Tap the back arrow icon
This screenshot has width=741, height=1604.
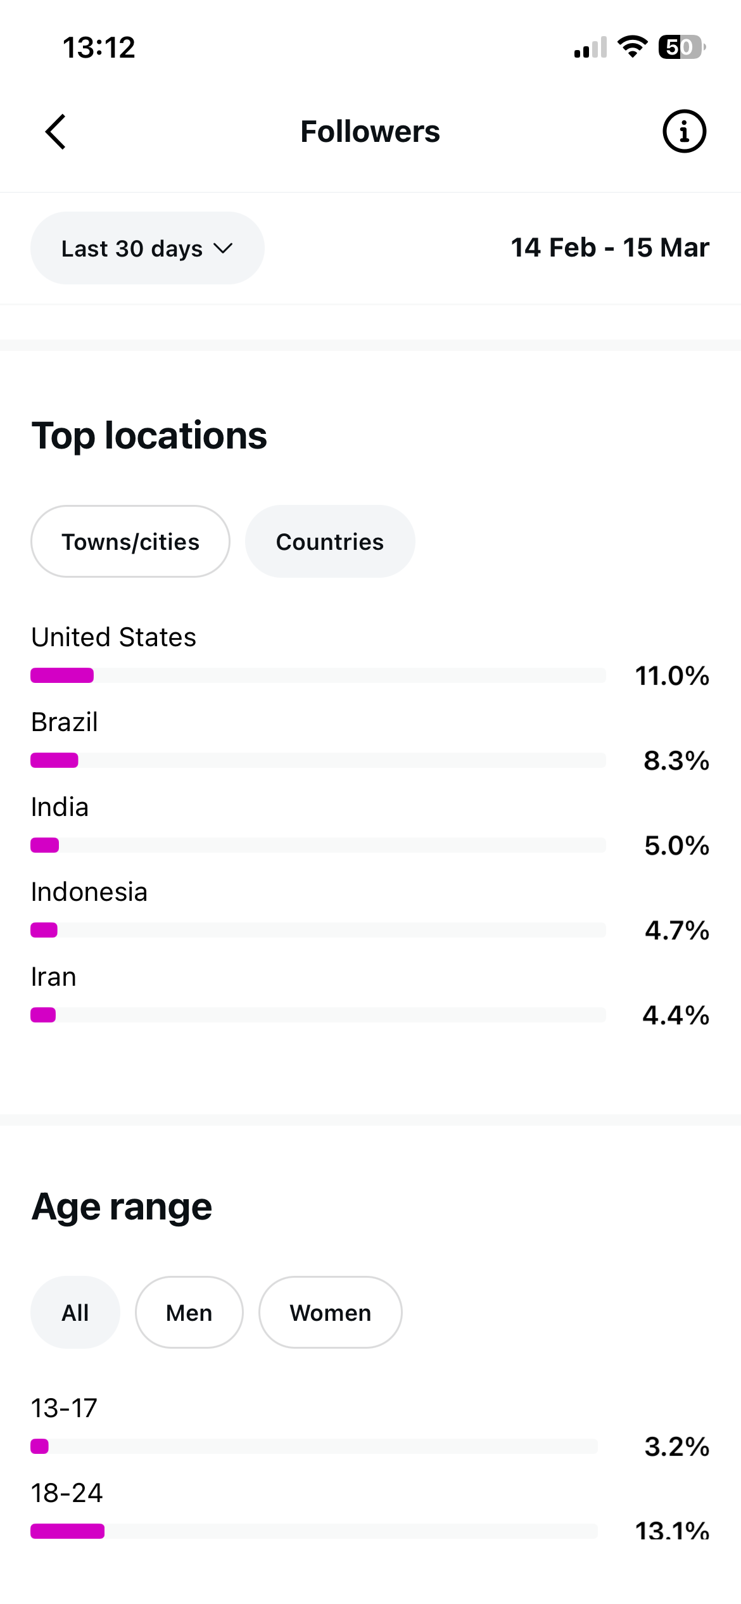(56, 132)
